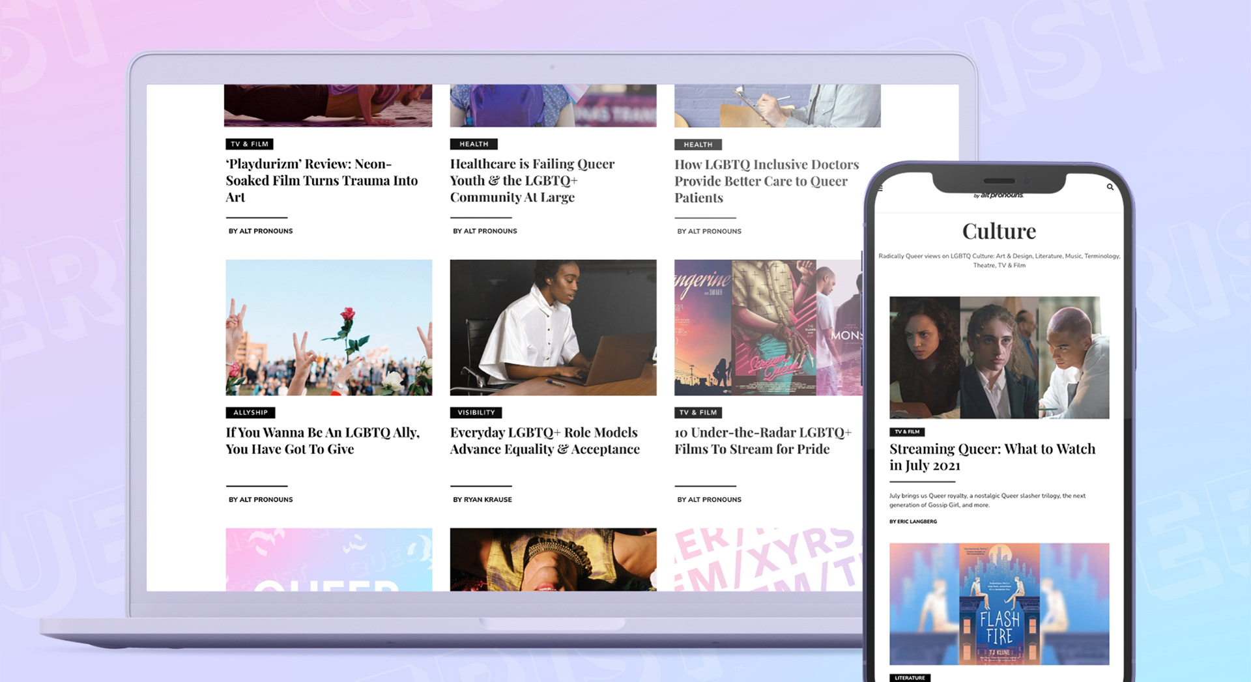Select HEALTH tag above Inclusive Doctors article
The height and width of the screenshot is (682, 1251).
pyautogui.click(x=698, y=145)
